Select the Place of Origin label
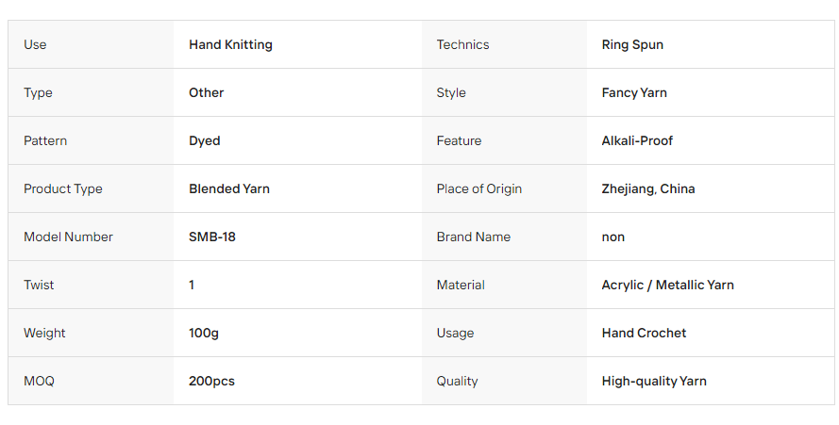 [478, 189]
